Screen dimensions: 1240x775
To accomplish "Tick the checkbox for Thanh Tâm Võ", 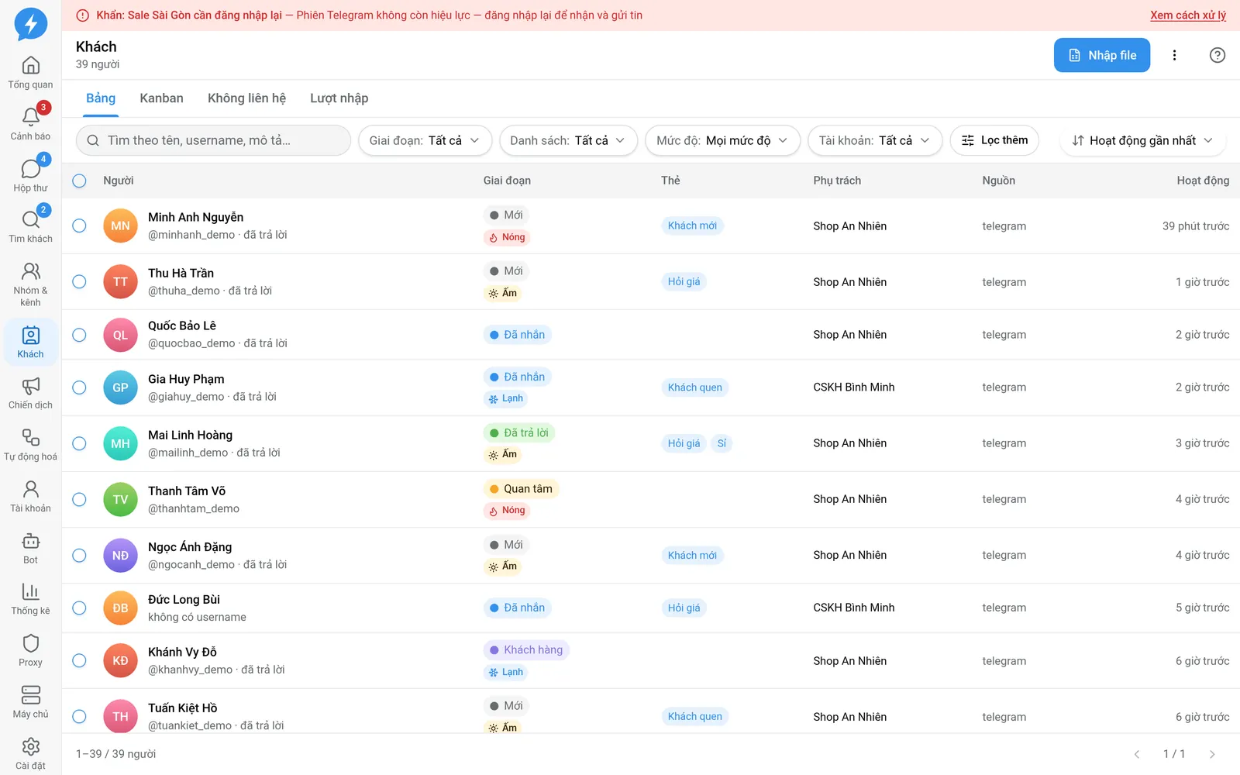I will [79, 499].
